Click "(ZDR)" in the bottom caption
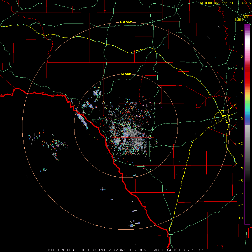 [x=120, y=250]
